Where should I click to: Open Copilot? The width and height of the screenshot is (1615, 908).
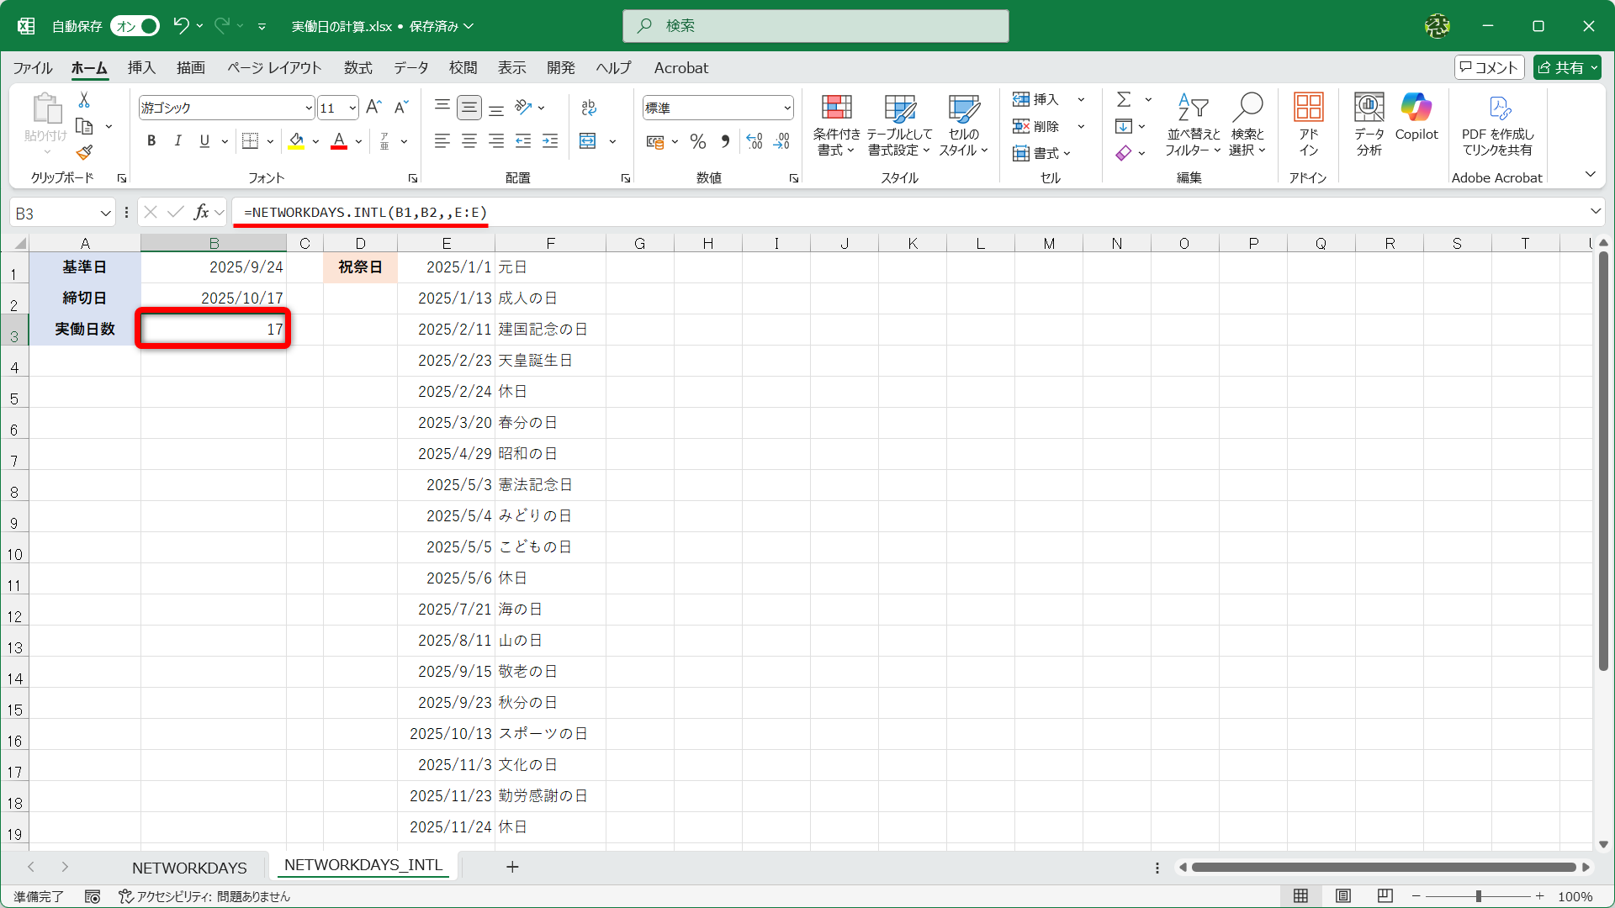click(1416, 118)
